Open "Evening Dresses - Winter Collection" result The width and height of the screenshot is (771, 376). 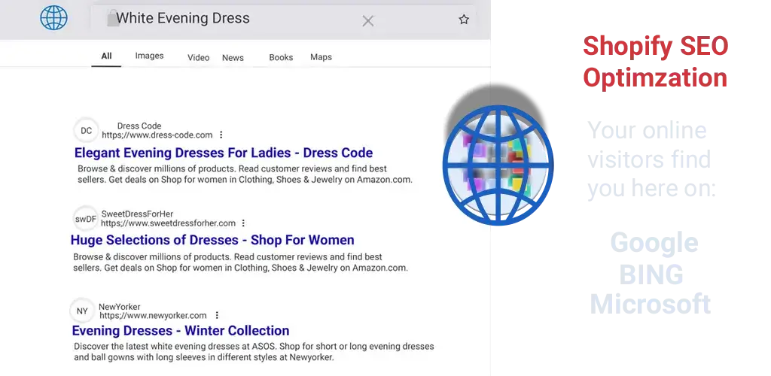181,331
